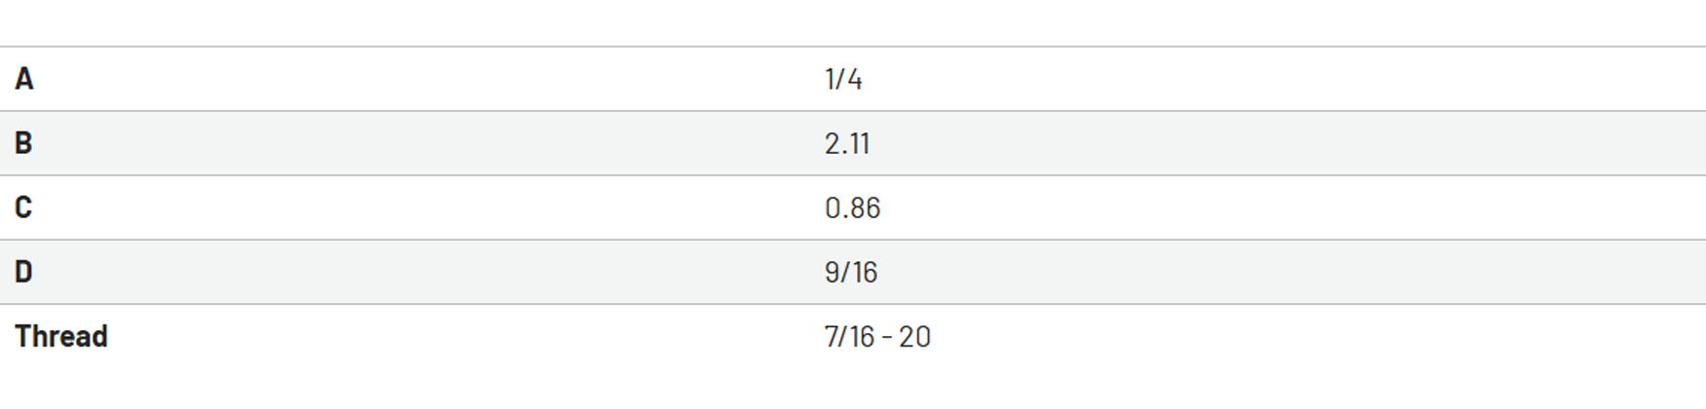1706x409 pixels.
Task: Click the bold D row label
Action: click(23, 272)
